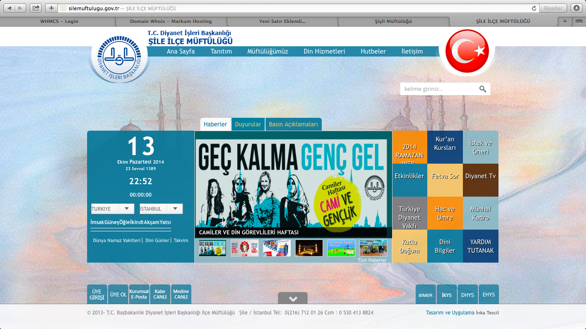Click the search magnifier icon
Viewport: 586px width, 329px height.
pos(483,89)
